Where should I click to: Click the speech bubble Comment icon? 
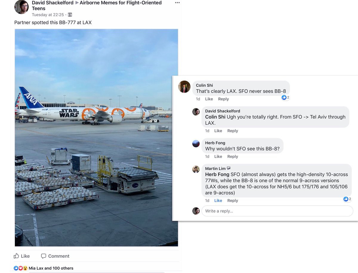tap(44, 256)
